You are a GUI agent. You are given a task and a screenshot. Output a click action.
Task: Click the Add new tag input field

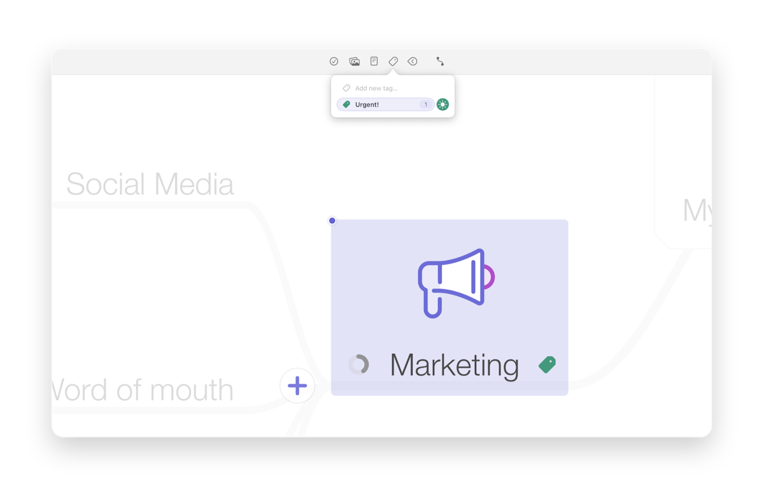tap(382, 87)
